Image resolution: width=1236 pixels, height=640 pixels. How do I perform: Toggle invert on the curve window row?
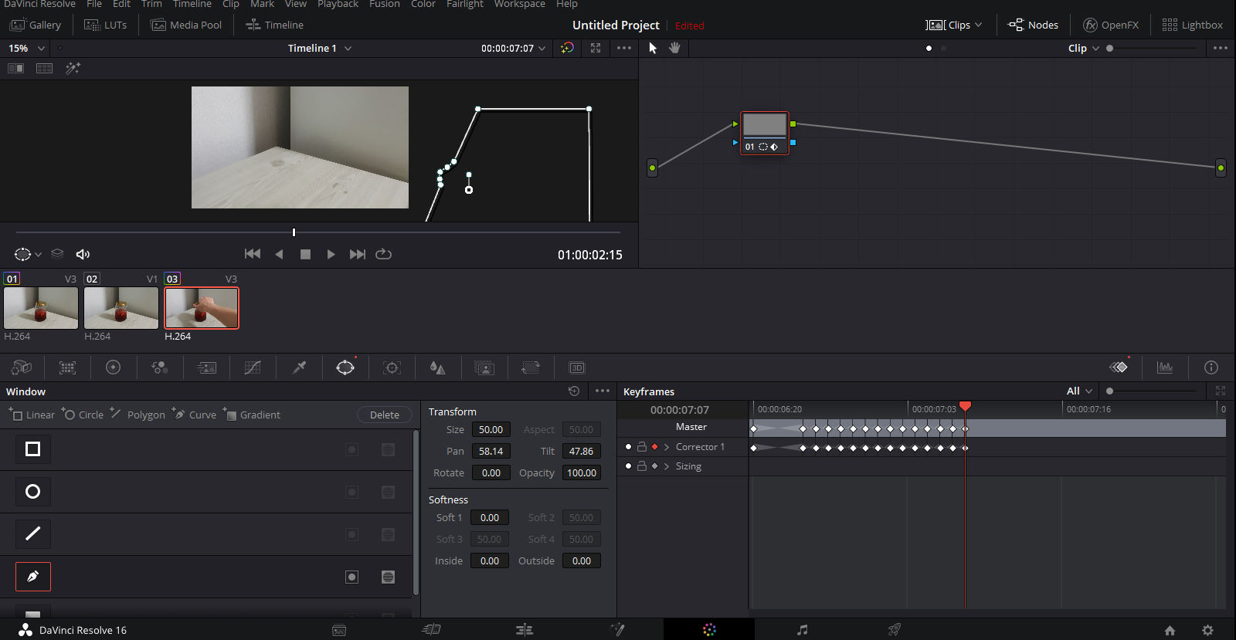click(x=351, y=577)
